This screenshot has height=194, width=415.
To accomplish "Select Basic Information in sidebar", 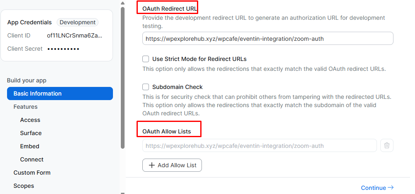I will (x=60, y=93).
